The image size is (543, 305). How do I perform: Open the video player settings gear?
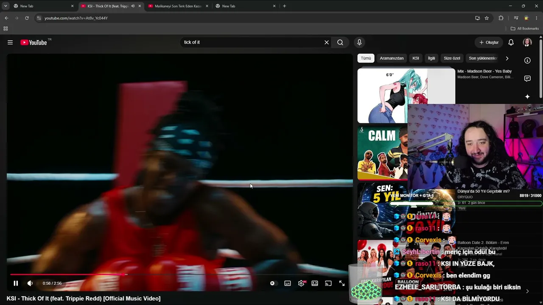point(301,283)
